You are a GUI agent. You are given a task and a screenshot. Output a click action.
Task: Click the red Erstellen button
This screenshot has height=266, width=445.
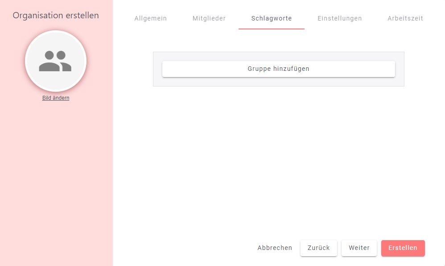pos(403,248)
